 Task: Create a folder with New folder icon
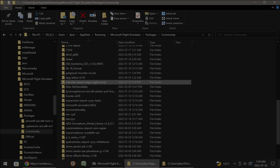pyautogui.click(x=104, y=16)
